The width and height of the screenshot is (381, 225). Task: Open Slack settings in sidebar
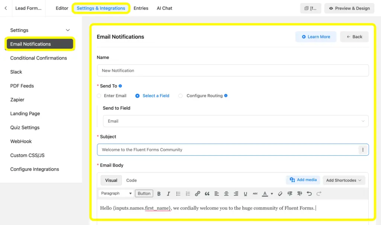click(x=16, y=72)
